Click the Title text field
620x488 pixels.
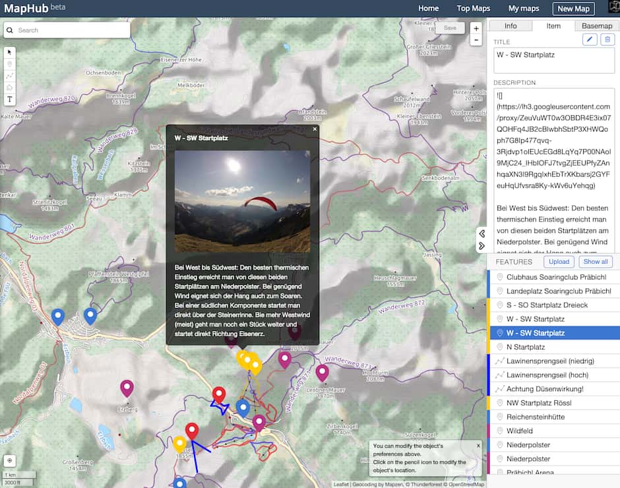(x=554, y=61)
